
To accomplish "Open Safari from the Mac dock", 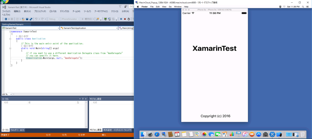I will (157, 134).
